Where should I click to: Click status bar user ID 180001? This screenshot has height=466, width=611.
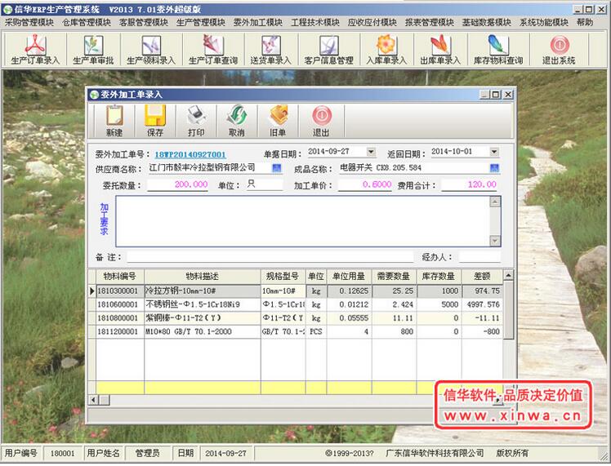coord(62,454)
